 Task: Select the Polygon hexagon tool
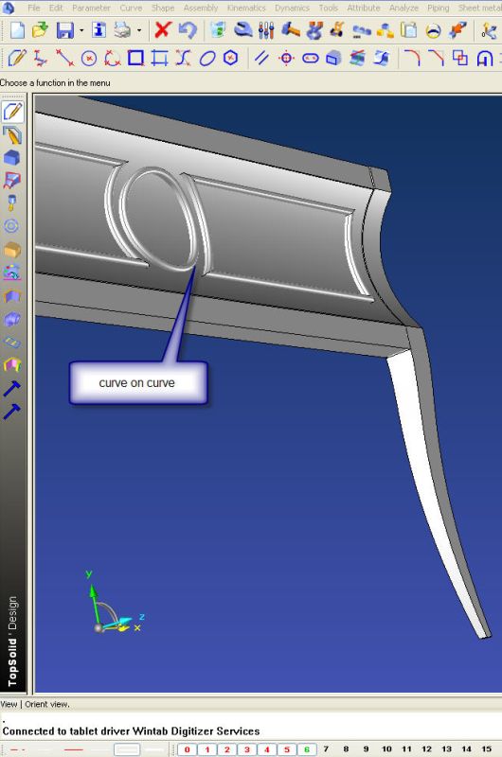coord(231,58)
